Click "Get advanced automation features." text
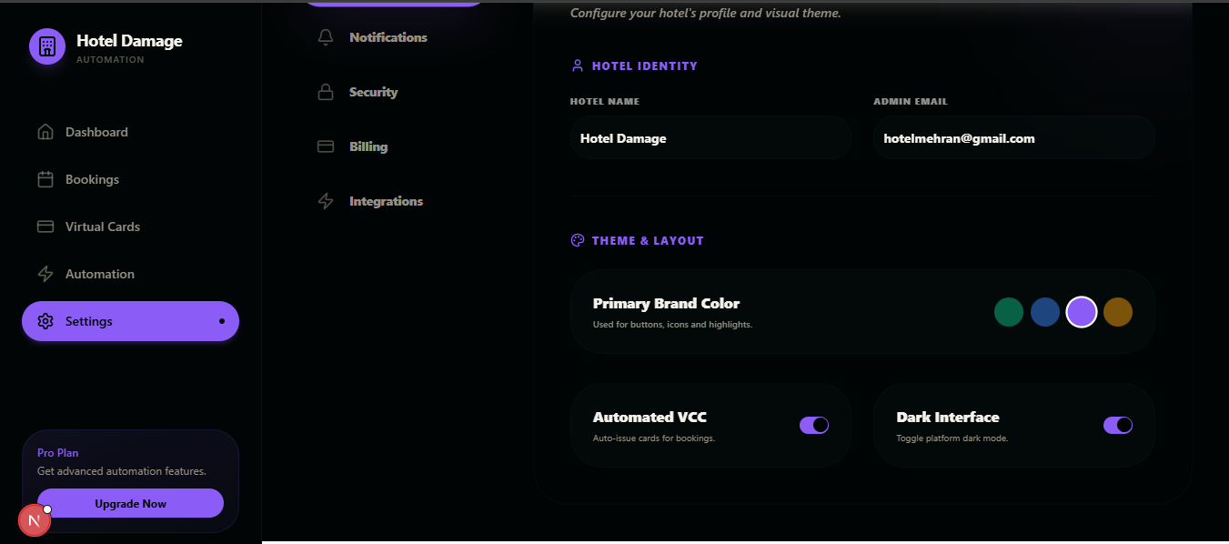This screenshot has width=1229, height=544. [x=122, y=471]
